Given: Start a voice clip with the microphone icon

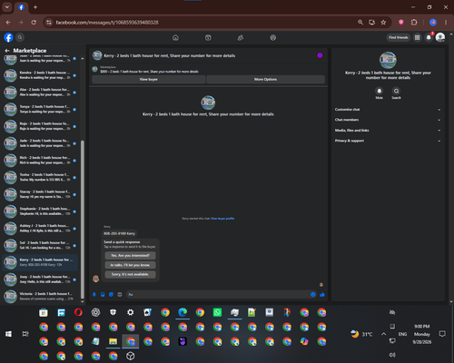Looking at the screenshot, I should coord(94,294).
